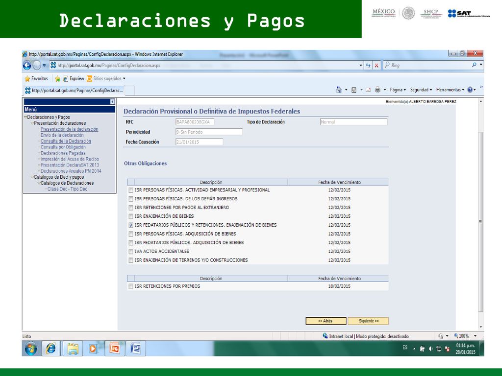This screenshot has width=502, height=376.
Task: Open the Windows Start button
Action: point(31,349)
